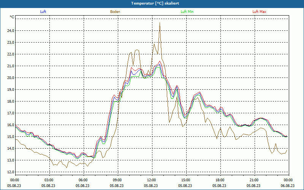Click the 18:00 time axis label
The height and width of the screenshot is (190, 304).
(220, 180)
